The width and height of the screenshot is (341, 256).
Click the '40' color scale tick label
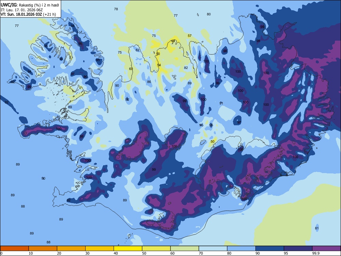(x=116, y=253)
